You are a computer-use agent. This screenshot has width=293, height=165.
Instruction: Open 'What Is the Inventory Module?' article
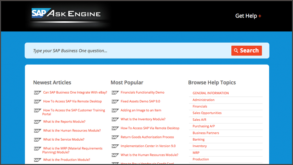point(143,119)
